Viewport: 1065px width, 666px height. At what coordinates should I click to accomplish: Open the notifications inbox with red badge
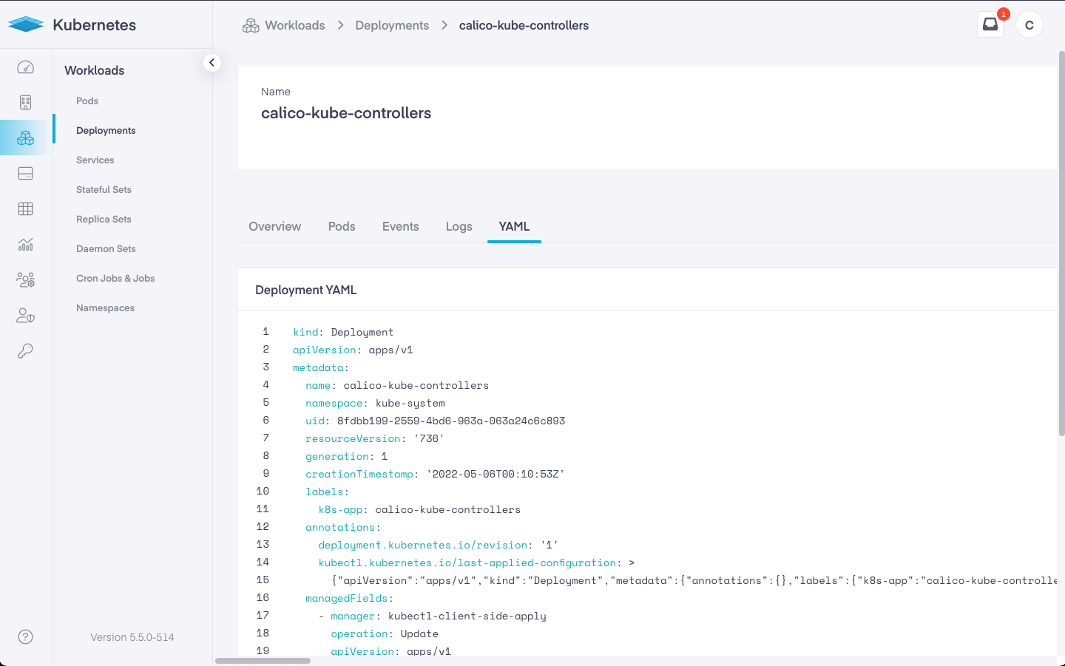click(990, 24)
